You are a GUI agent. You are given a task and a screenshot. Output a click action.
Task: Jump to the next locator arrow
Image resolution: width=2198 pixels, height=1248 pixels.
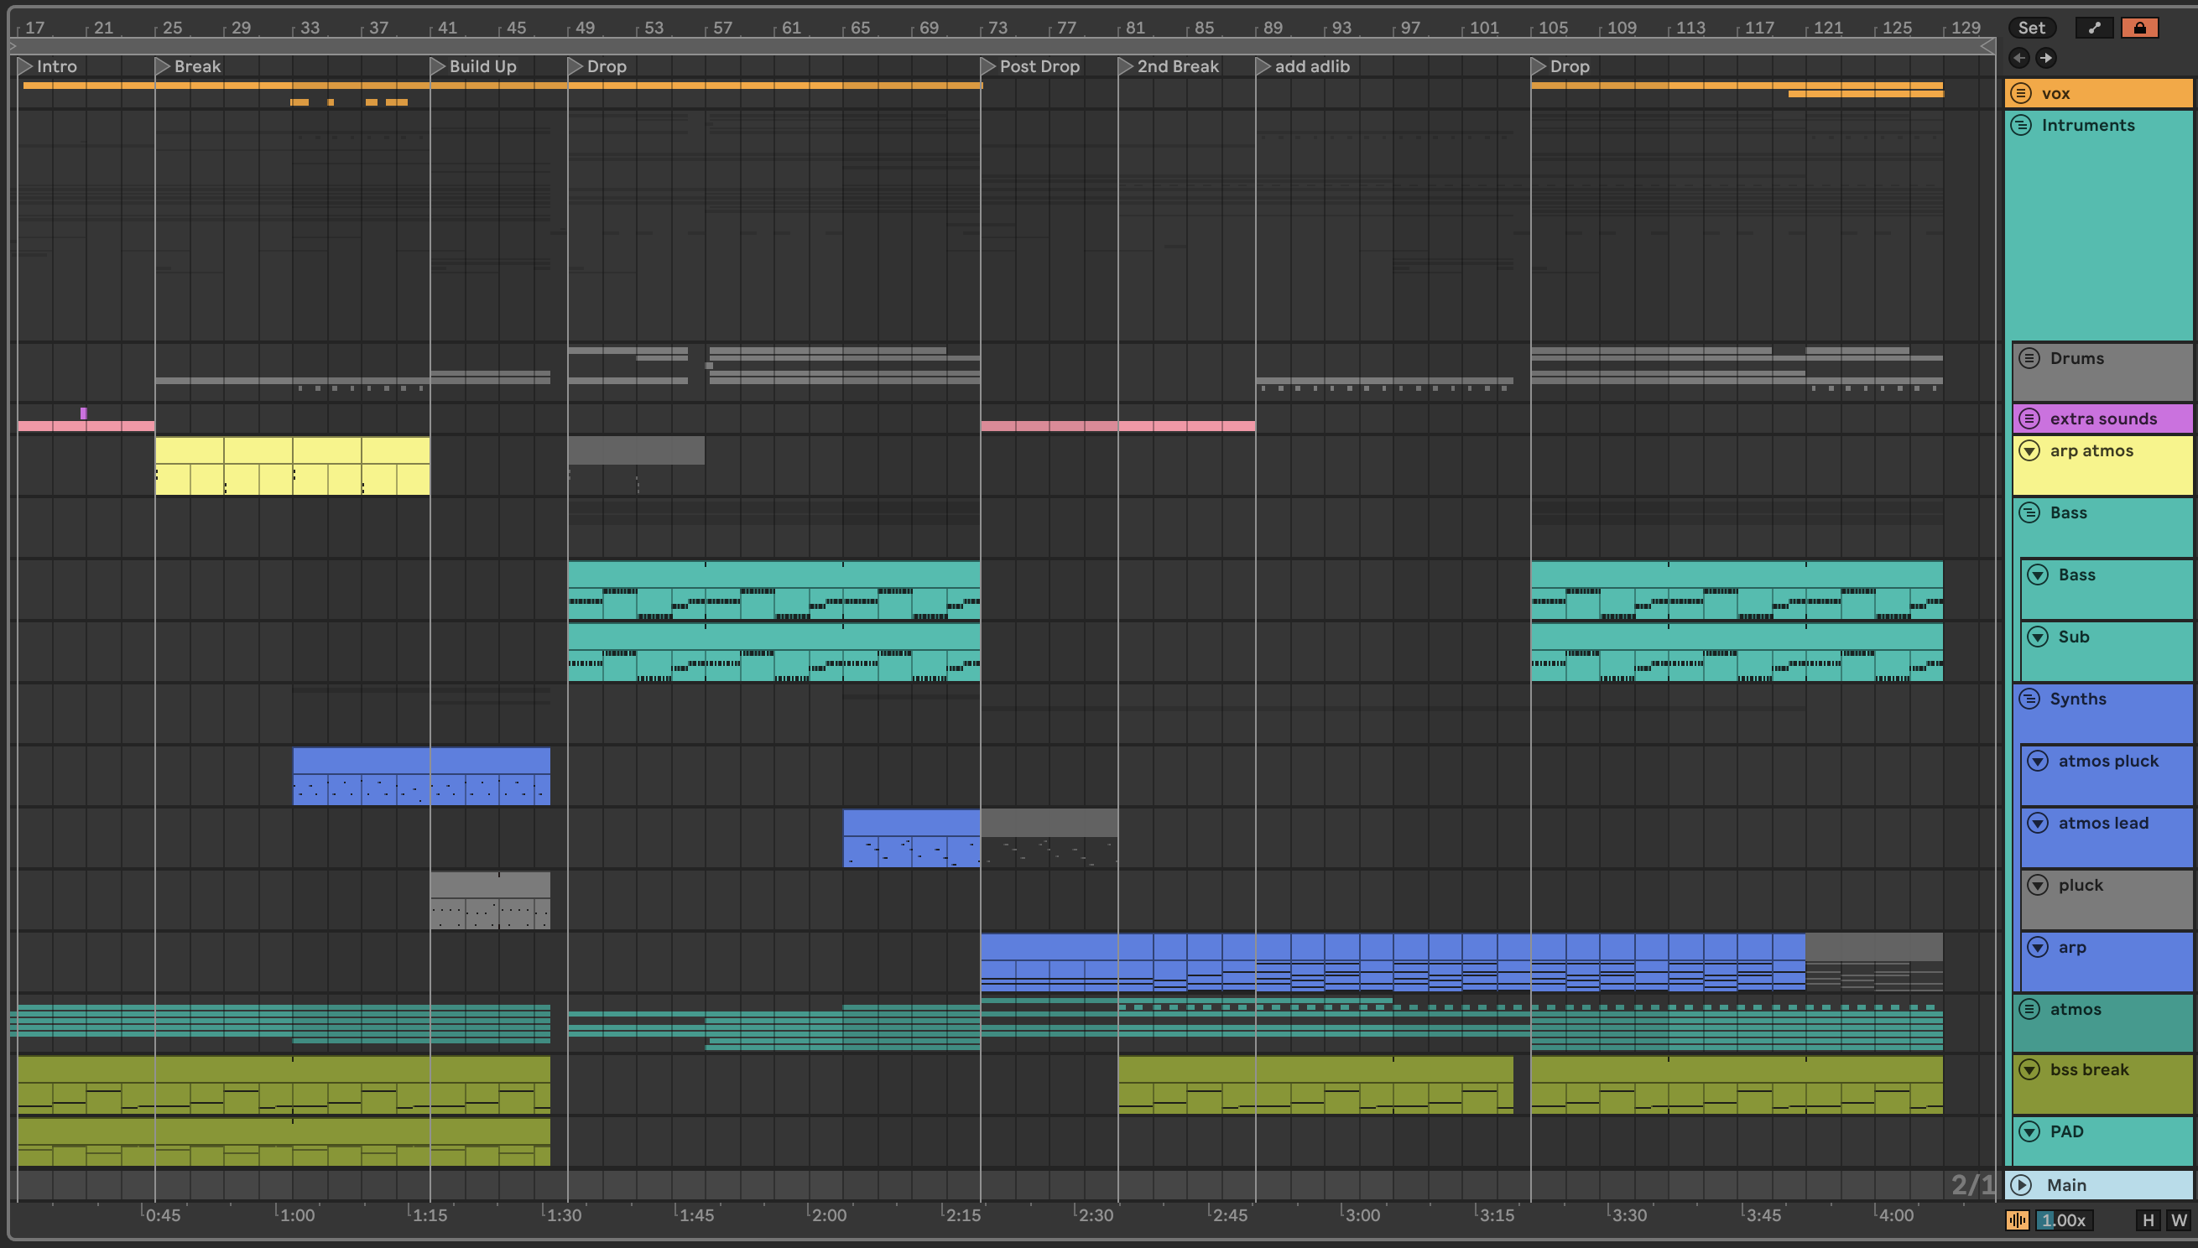pyautogui.click(x=2045, y=57)
